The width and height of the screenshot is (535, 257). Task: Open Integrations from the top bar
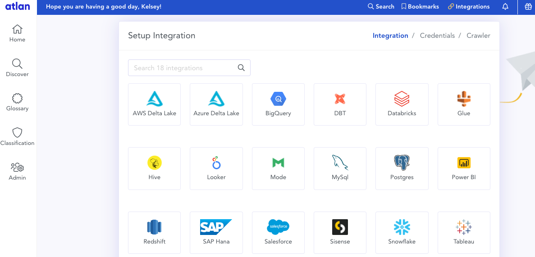pos(469,6)
